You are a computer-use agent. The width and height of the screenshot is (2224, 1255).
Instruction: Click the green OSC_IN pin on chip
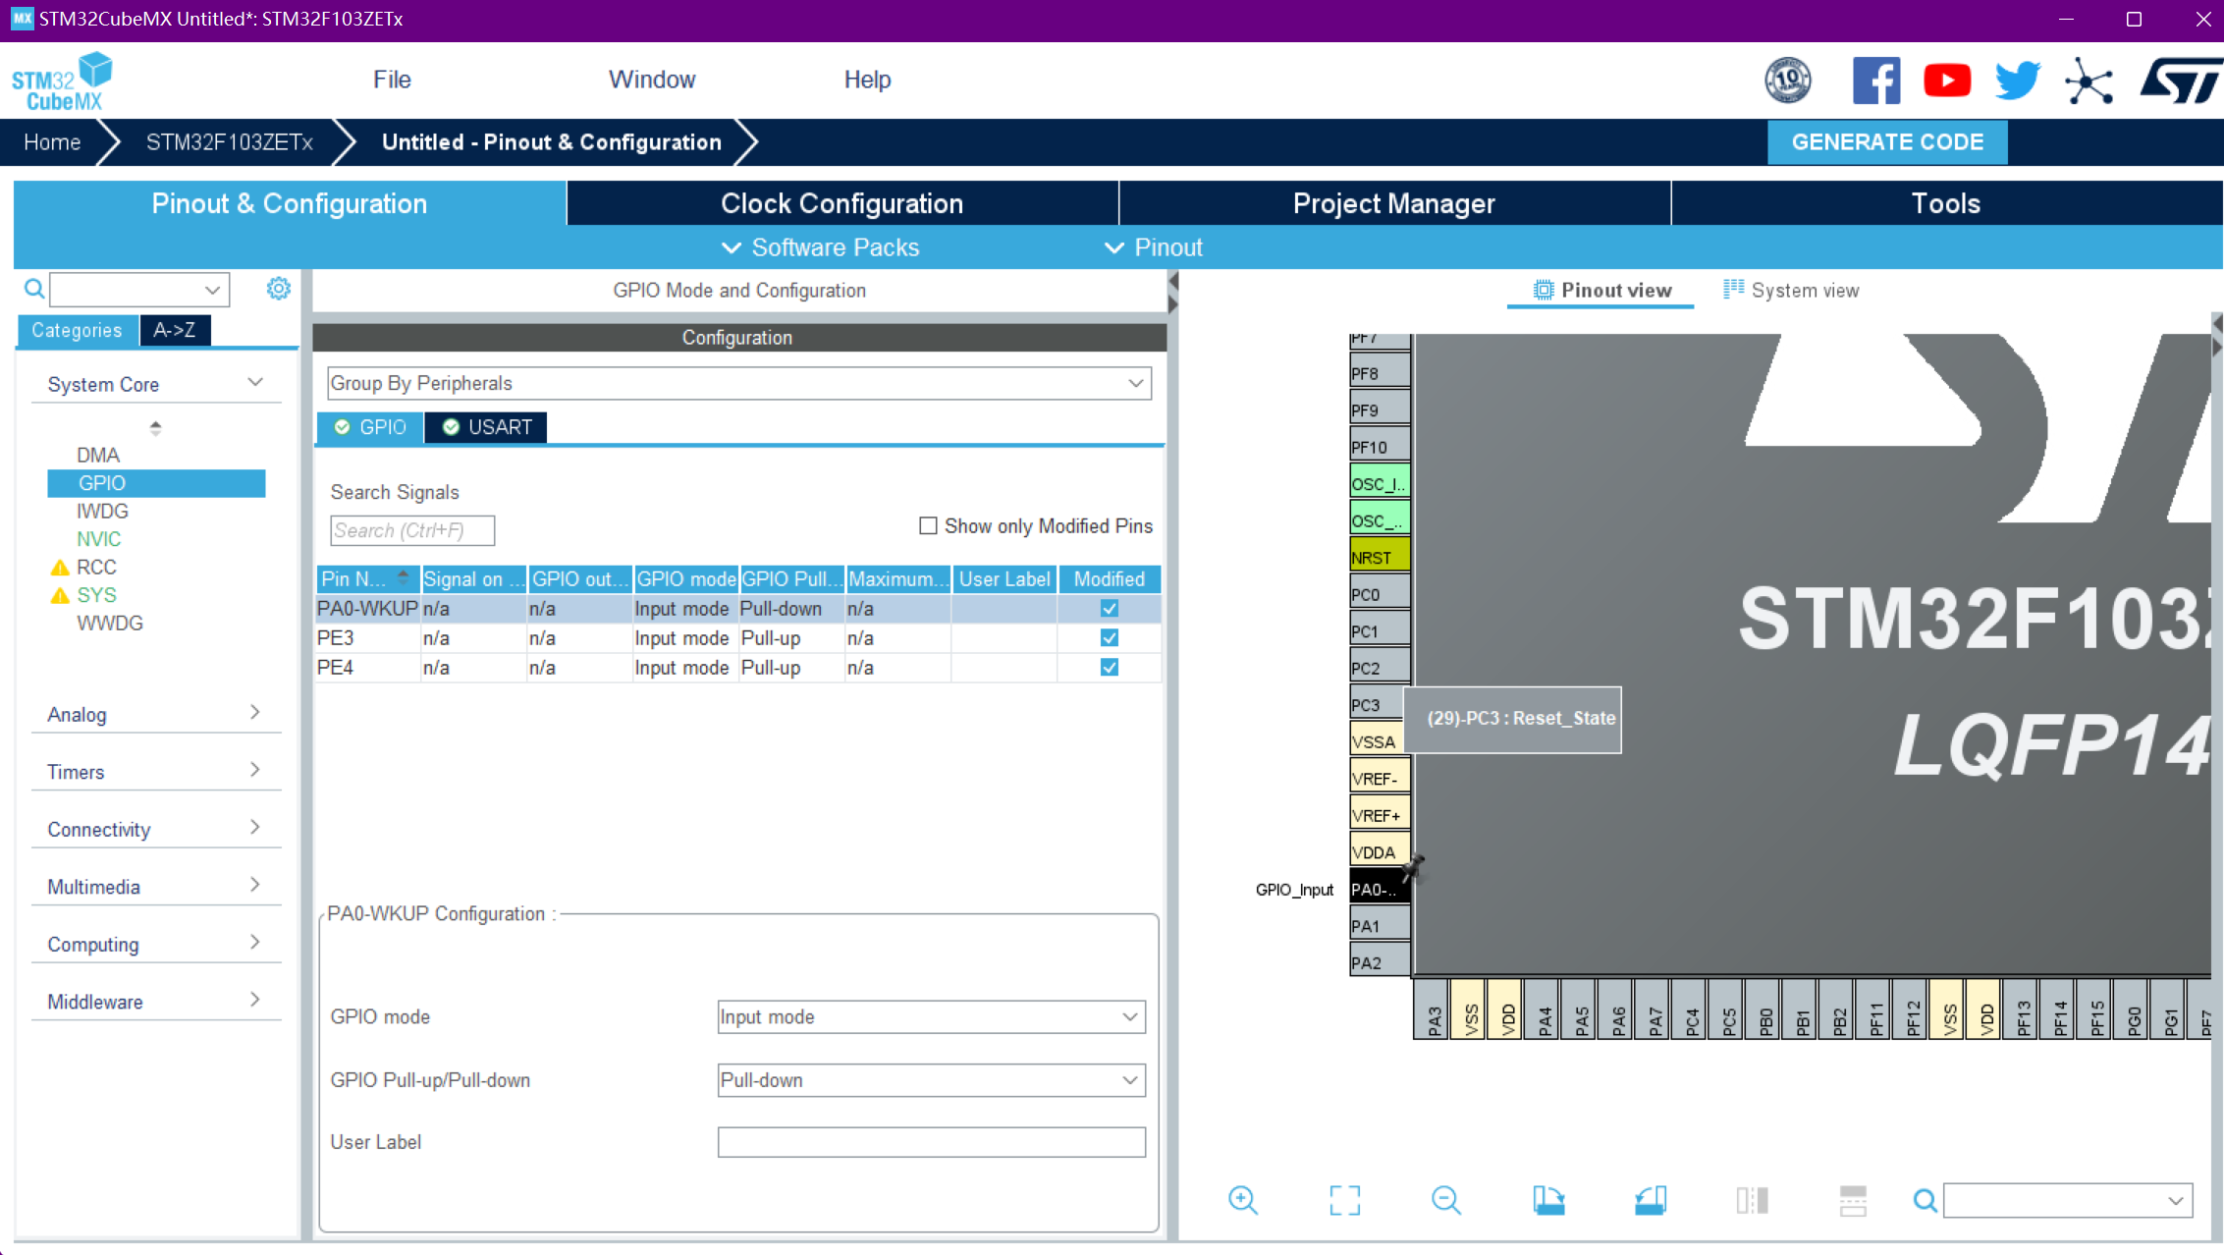(x=1379, y=484)
